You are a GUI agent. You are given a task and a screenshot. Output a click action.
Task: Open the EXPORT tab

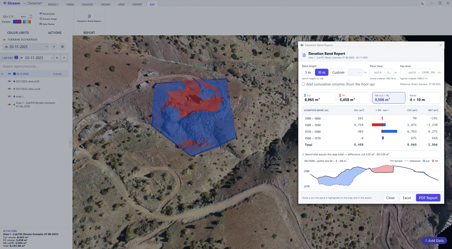(x=137, y=5)
